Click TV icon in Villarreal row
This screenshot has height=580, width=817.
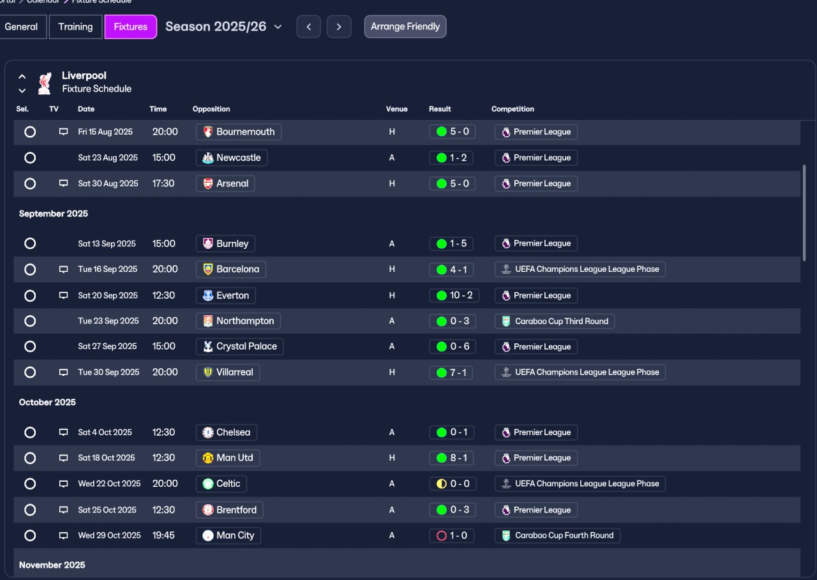point(63,372)
